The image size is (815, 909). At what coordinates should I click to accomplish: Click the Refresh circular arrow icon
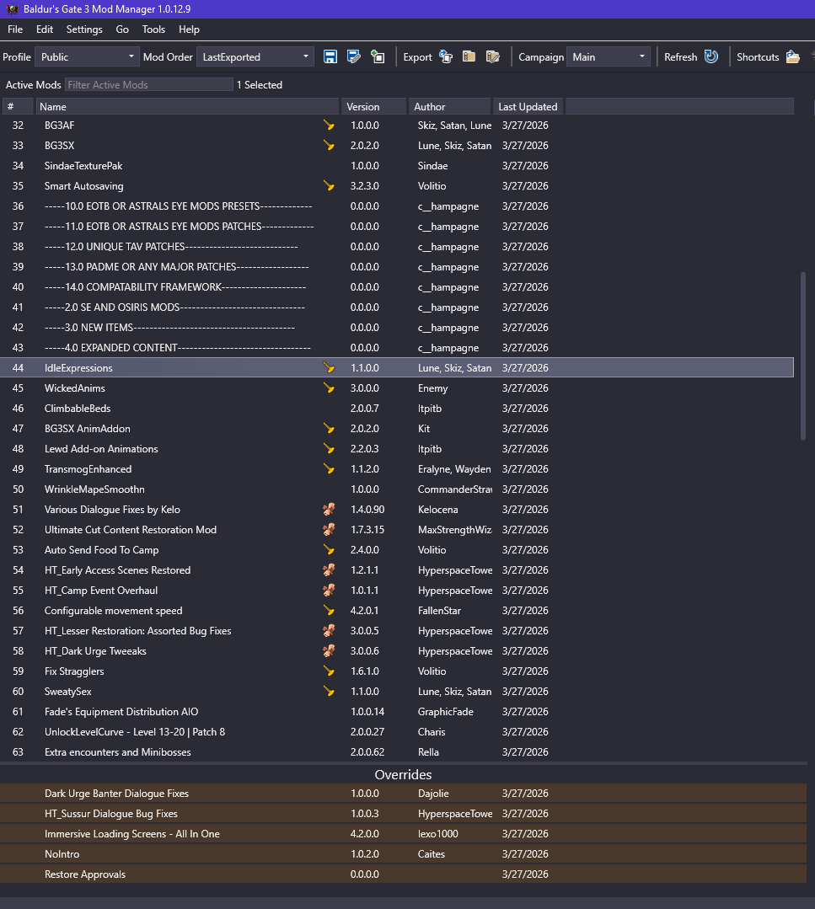[711, 56]
